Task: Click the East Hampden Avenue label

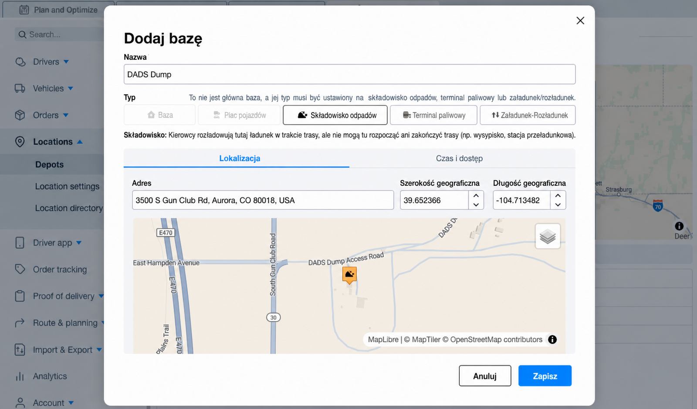Action: click(166, 263)
